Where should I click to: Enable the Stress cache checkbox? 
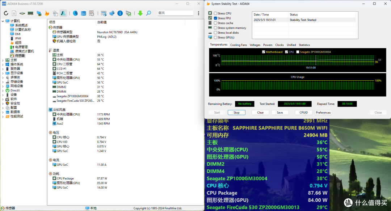point(215,23)
